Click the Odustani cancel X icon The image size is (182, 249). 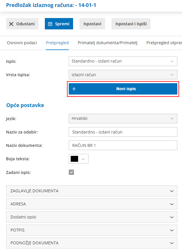click(x=11, y=24)
